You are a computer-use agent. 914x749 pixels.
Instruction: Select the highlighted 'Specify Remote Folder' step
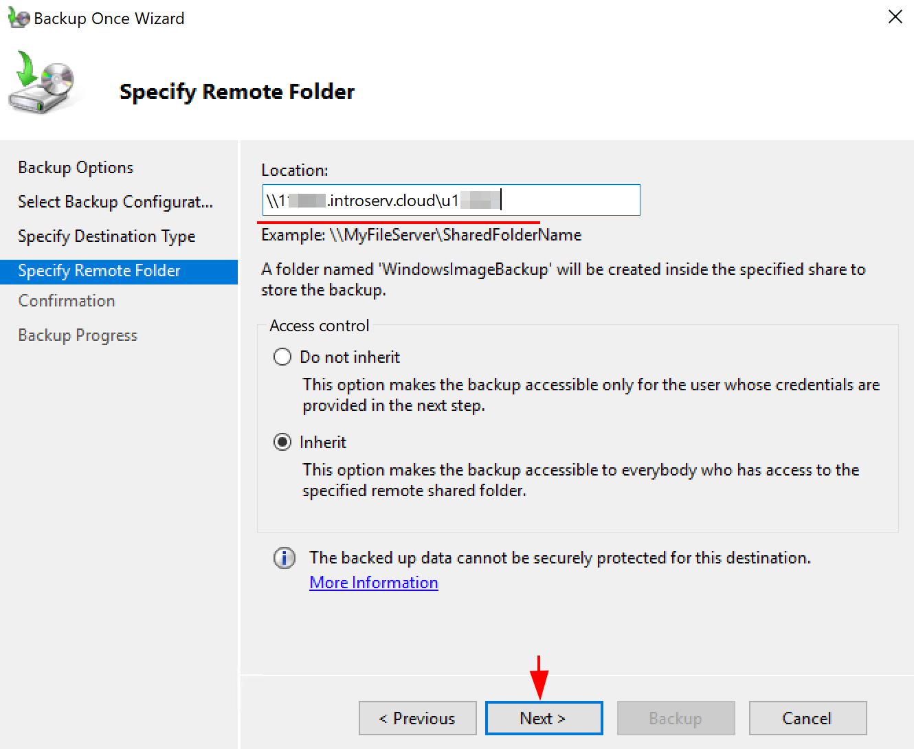pos(98,270)
